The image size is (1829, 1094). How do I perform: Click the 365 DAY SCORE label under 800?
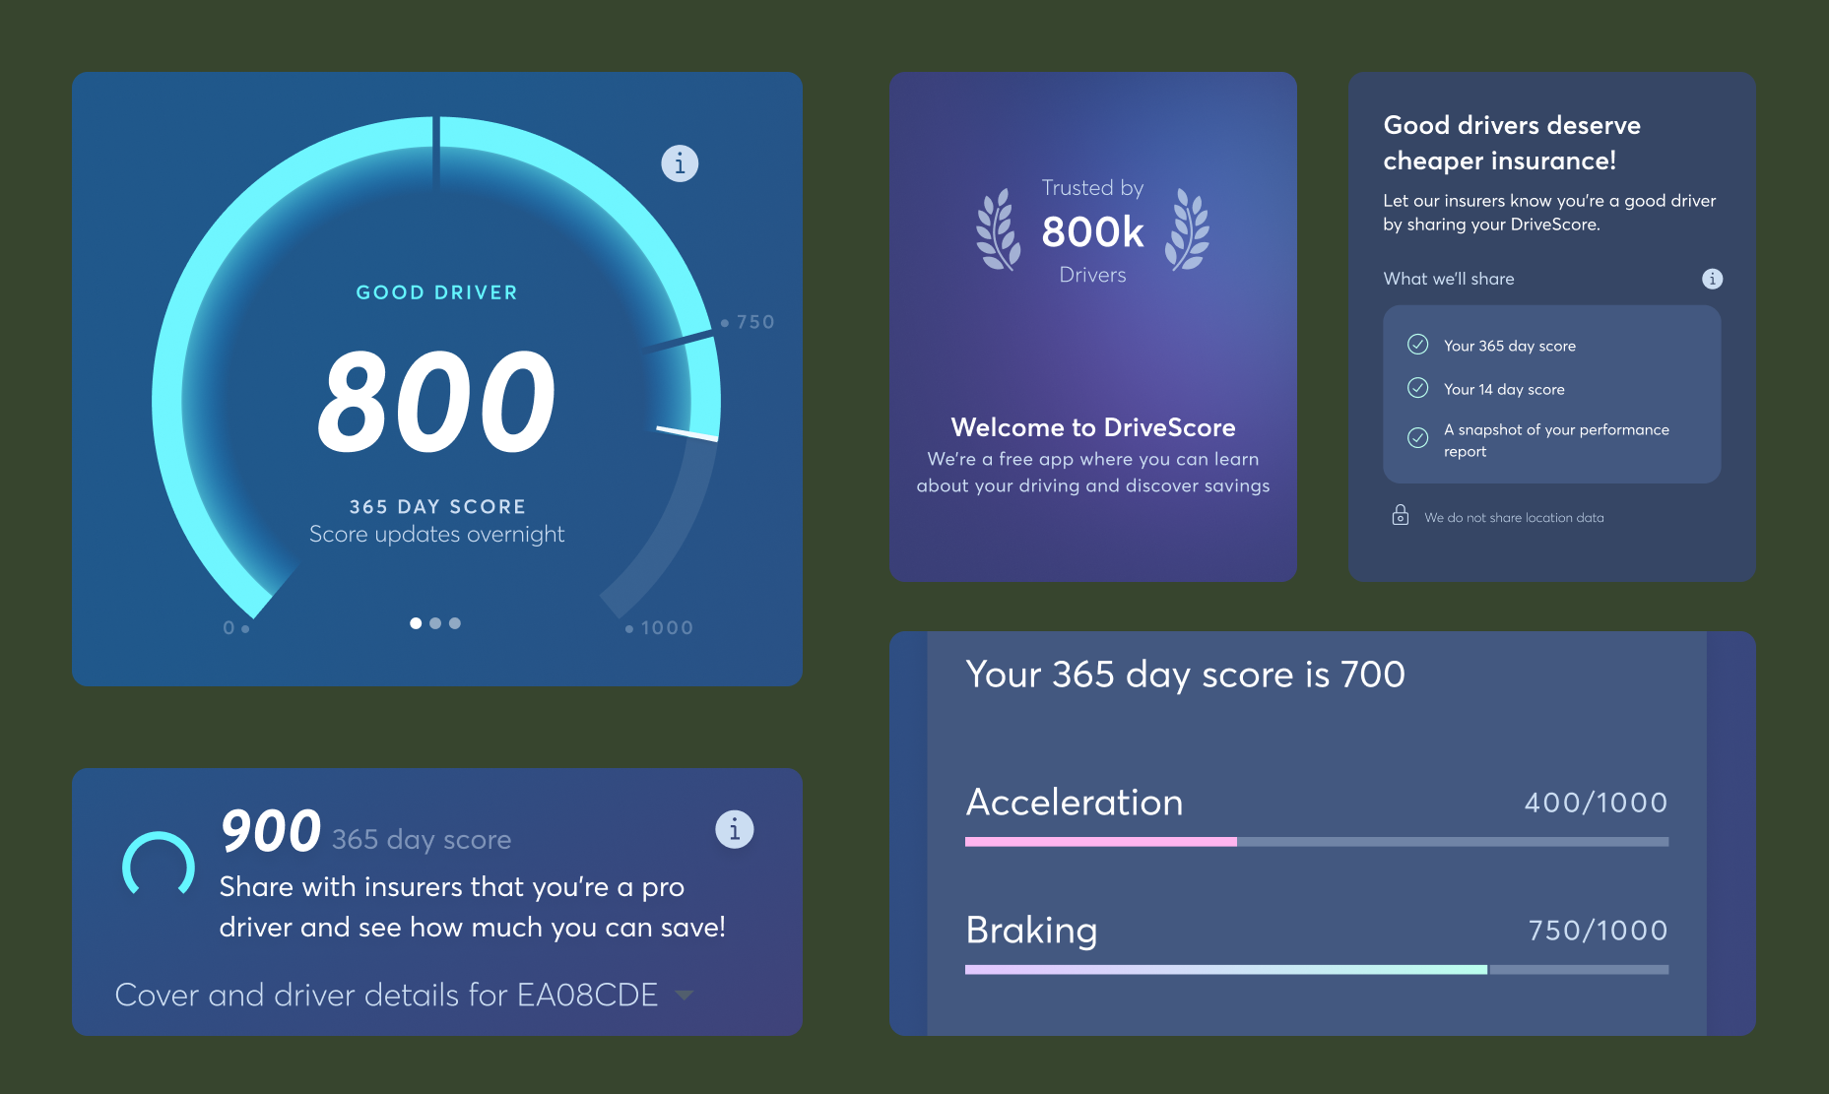point(437,507)
